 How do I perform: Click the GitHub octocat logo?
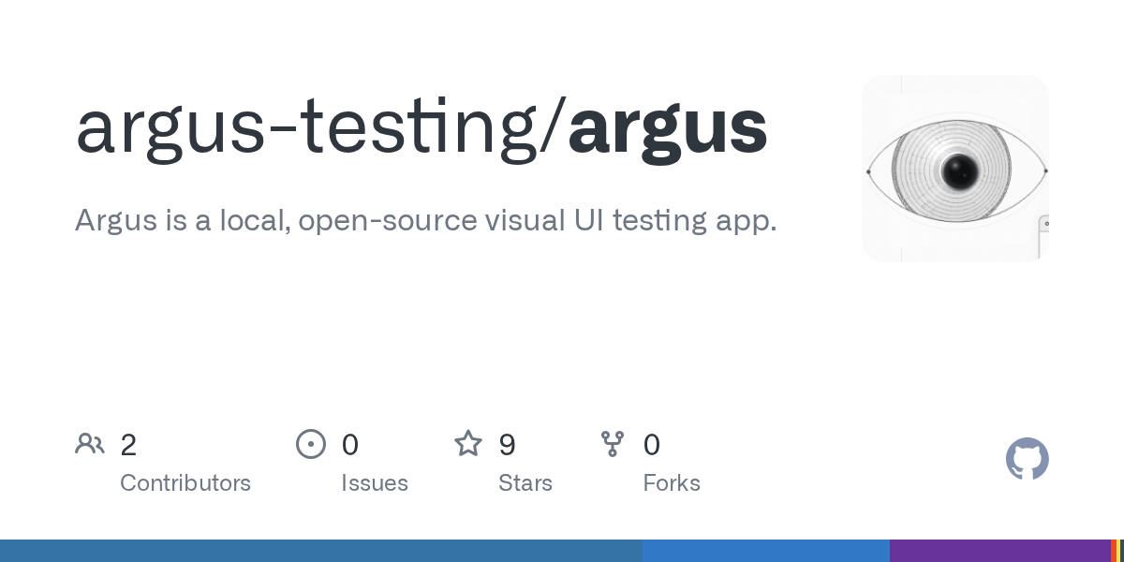point(1028,459)
